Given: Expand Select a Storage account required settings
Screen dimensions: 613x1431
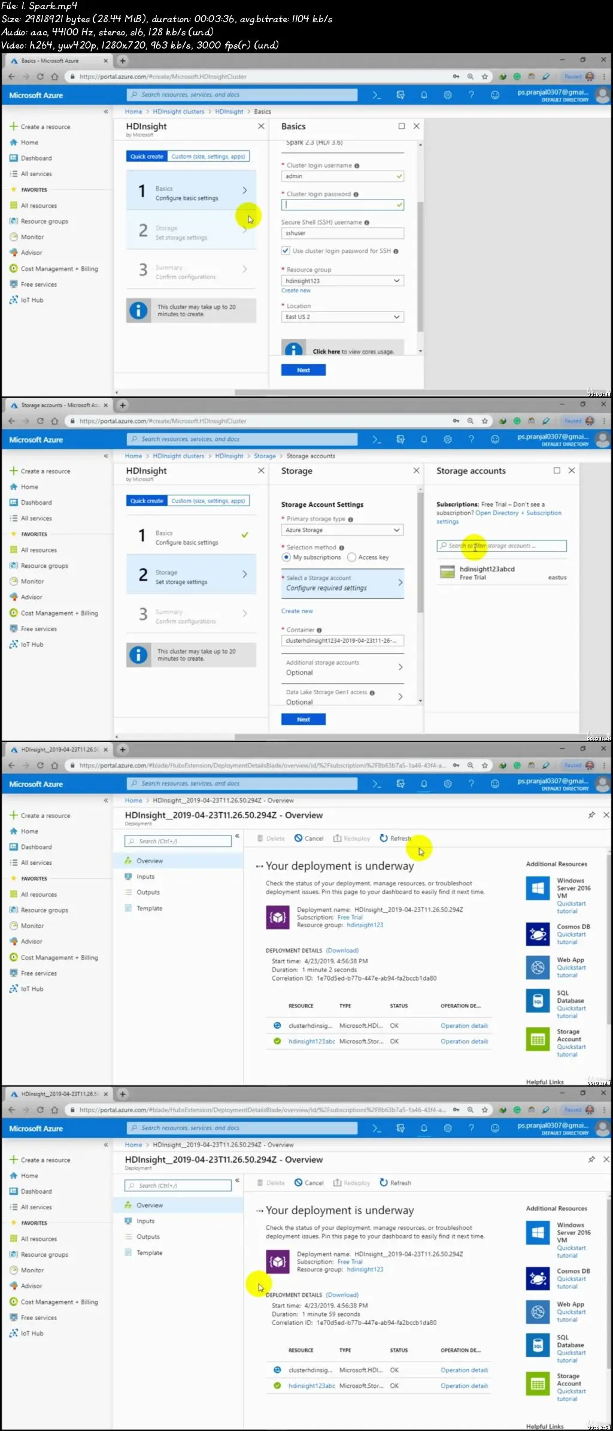Looking at the screenshot, I should tap(342, 583).
